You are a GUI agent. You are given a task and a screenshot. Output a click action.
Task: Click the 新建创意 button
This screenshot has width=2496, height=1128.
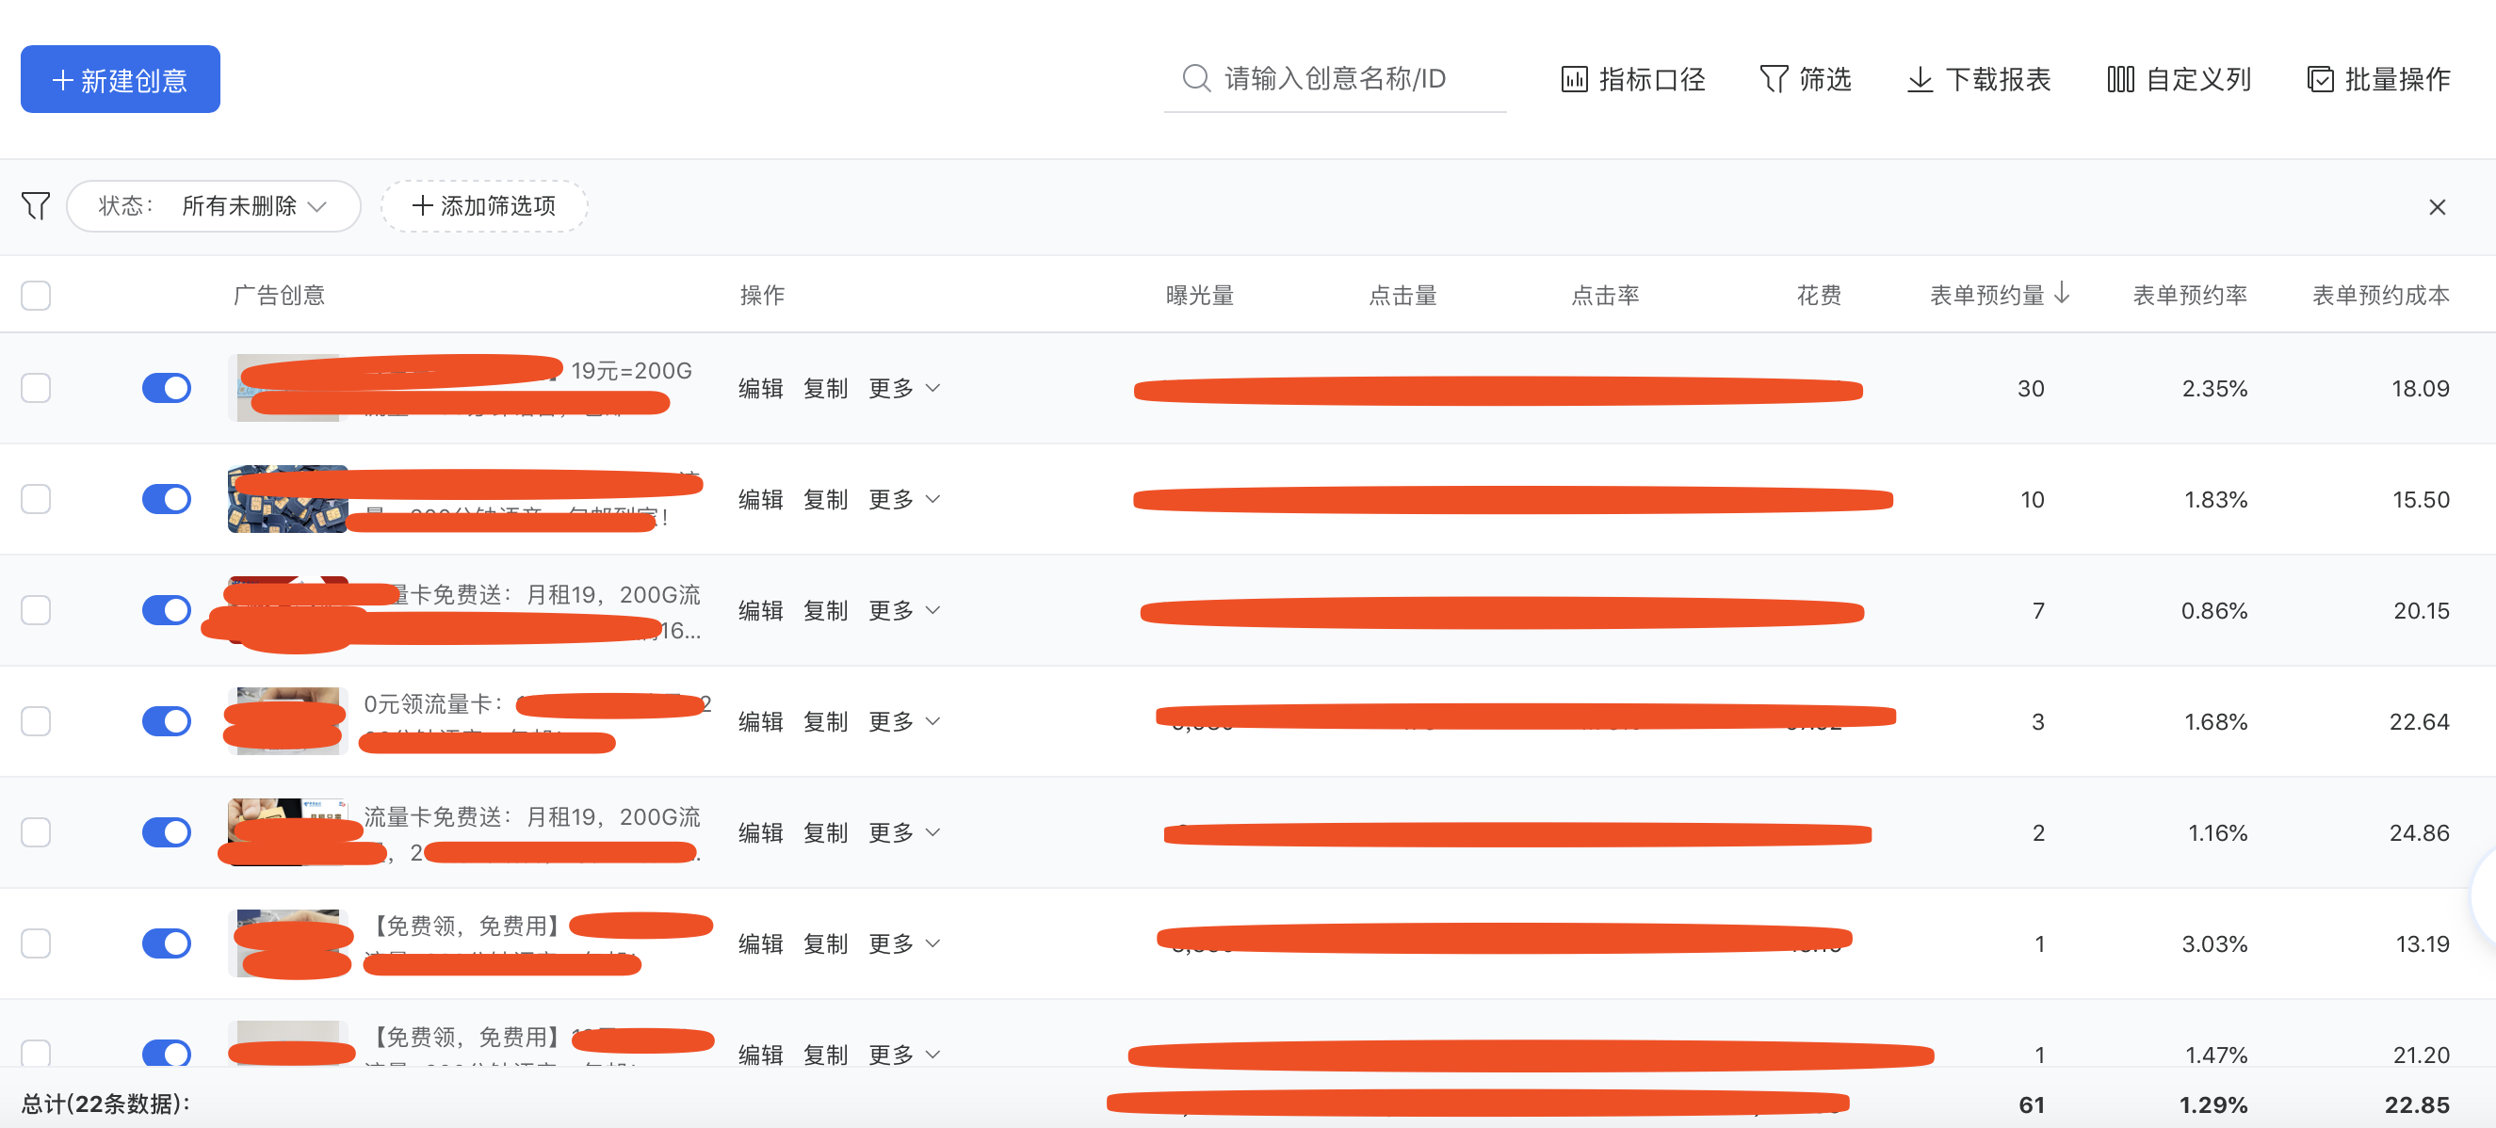pyautogui.click(x=121, y=79)
